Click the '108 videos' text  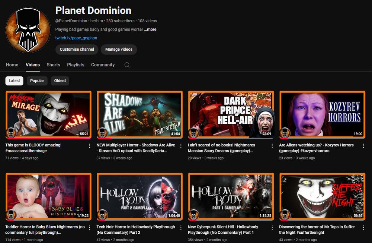tap(147, 21)
